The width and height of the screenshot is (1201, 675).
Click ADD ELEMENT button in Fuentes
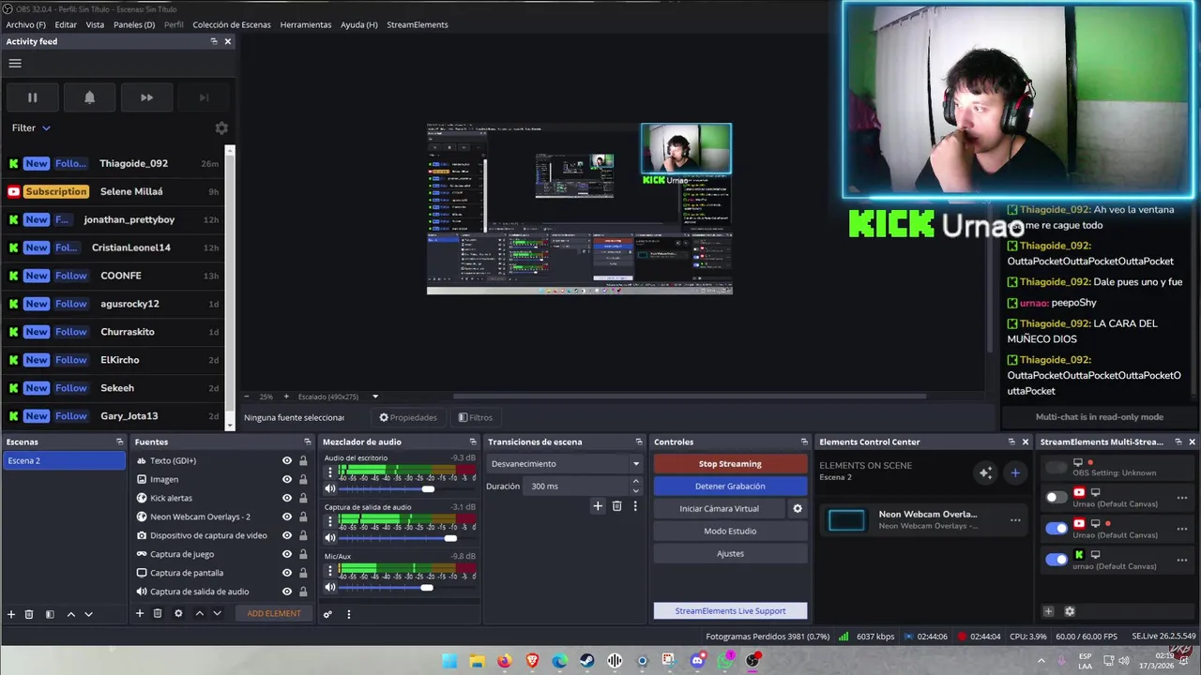274,613
